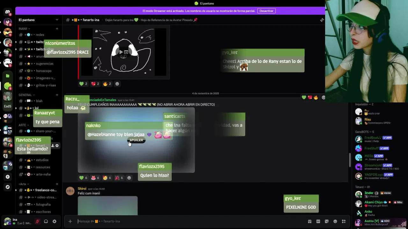Open Shiroi user profile name
Image resolution: width=408 pixels, height=229 pixels.
point(82,189)
